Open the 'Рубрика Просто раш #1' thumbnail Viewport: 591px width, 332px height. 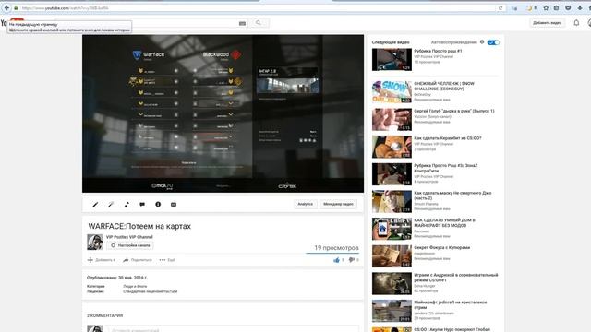(392, 59)
